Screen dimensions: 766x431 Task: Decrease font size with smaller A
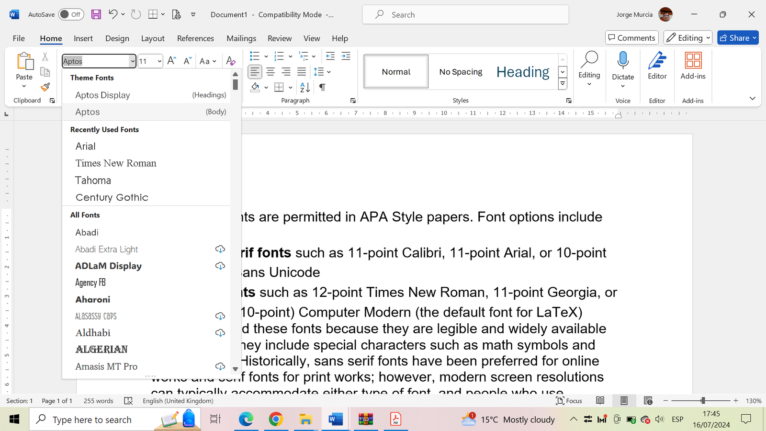tap(188, 61)
